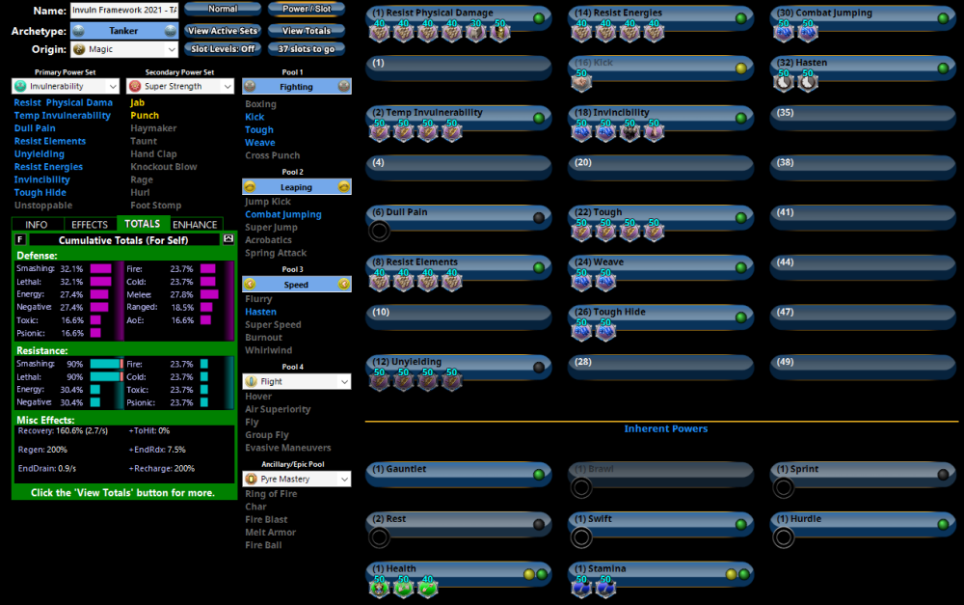Expand the Primary Power Set Invulnerability dropdown
The width and height of the screenshot is (964, 605).
(66, 87)
